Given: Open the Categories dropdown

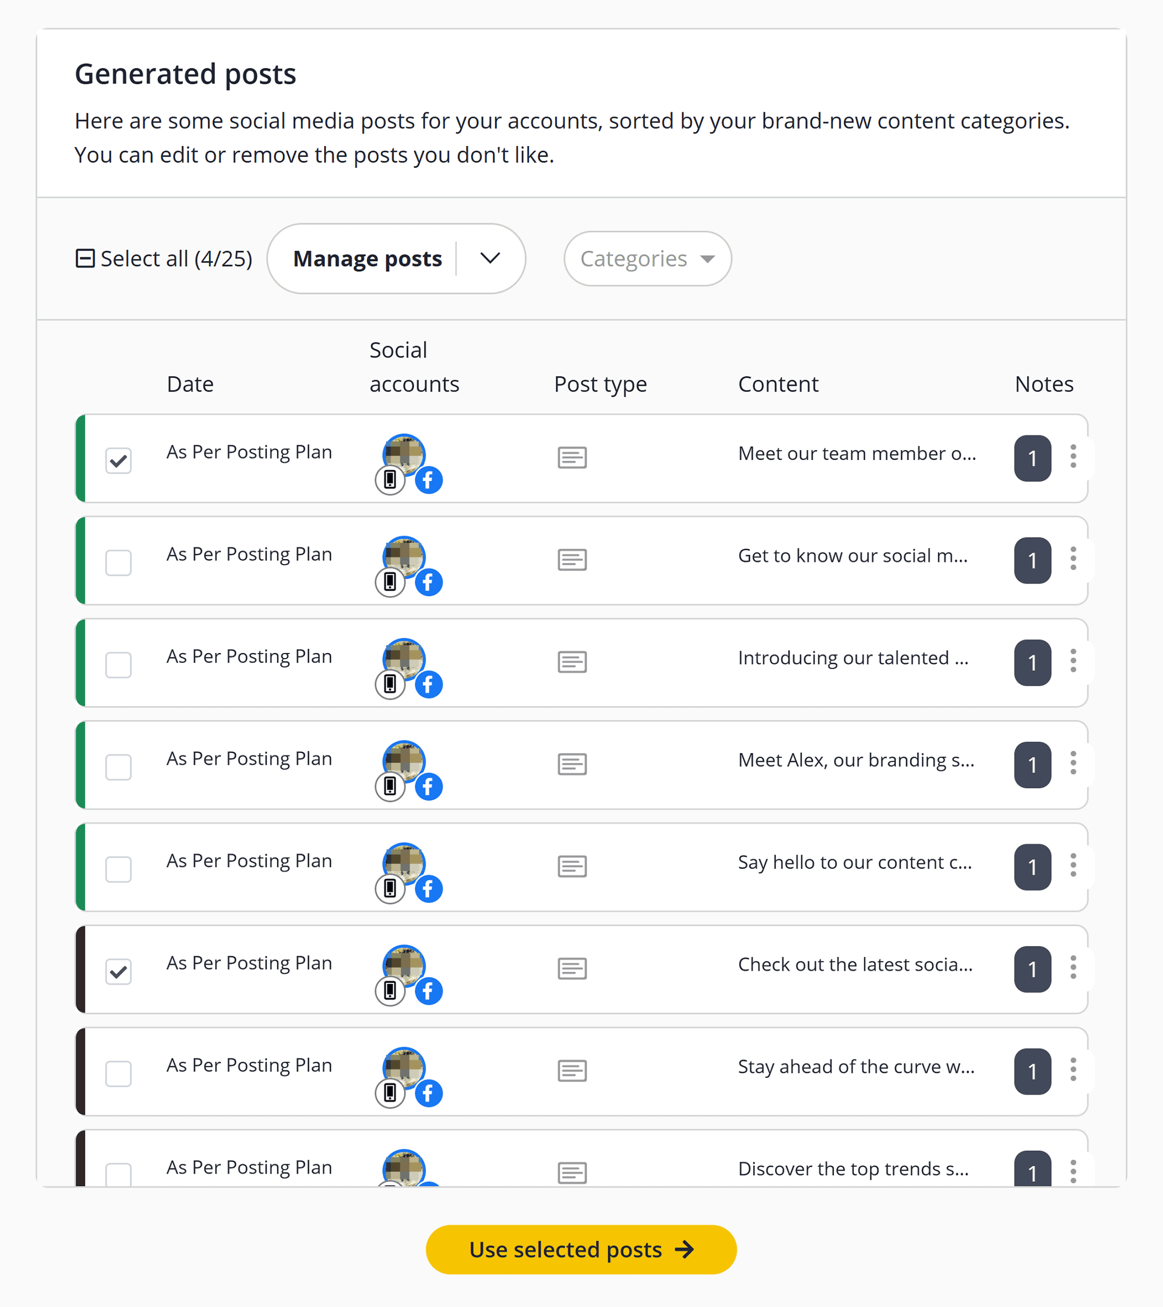Looking at the screenshot, I should click(646, 258).
